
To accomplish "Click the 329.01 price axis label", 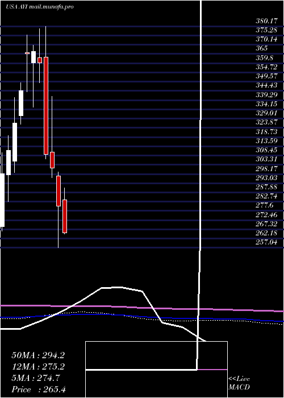I will (266, 113).
